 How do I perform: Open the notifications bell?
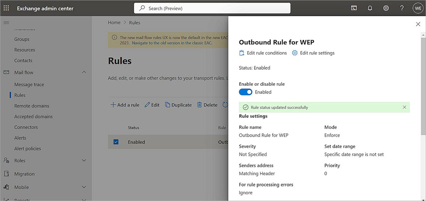point(370,8)
